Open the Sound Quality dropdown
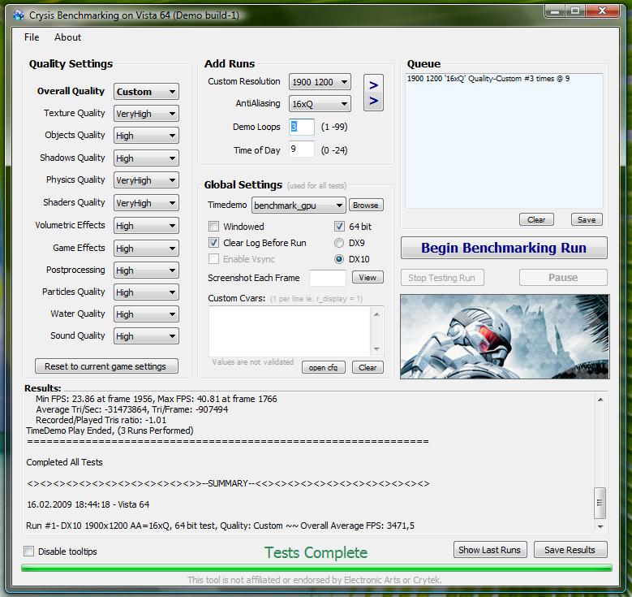The width and height of the screenshot is (632, 597). coord(146,335)
